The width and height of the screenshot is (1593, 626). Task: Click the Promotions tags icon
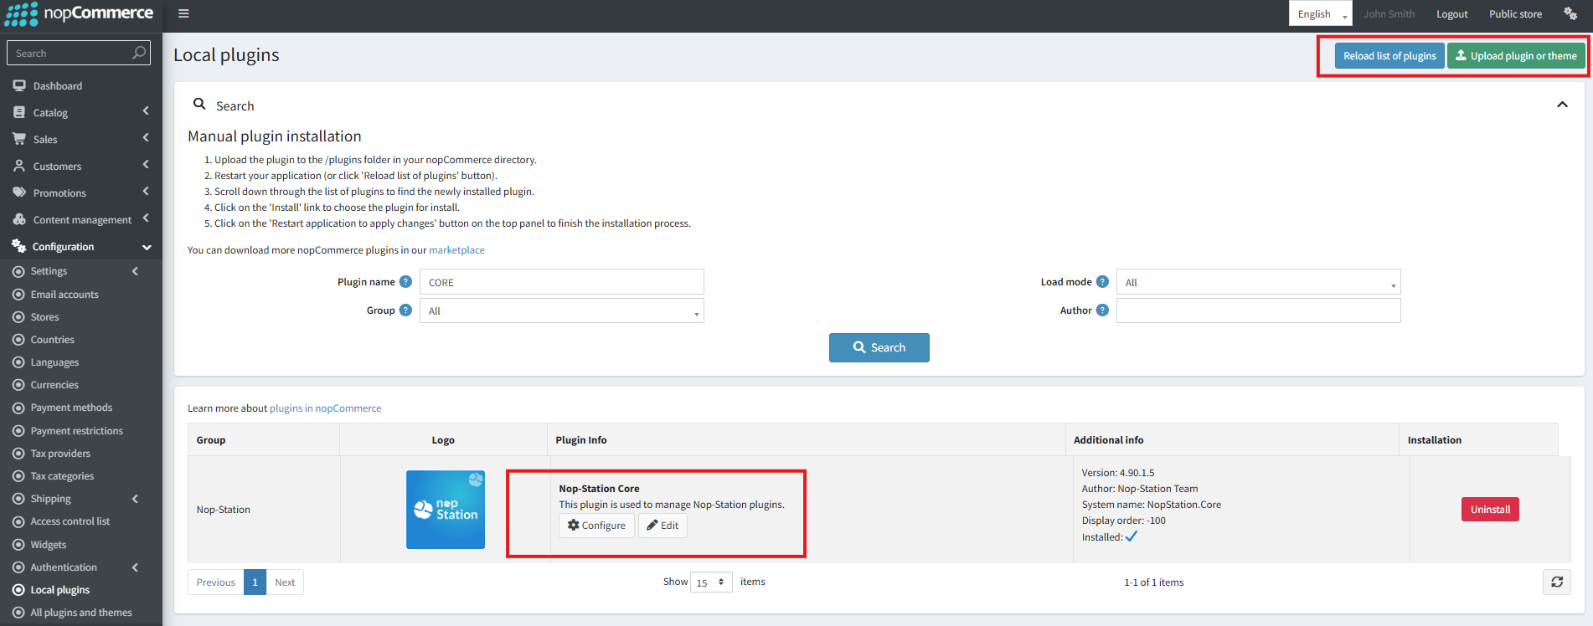[x=19, y=192]
